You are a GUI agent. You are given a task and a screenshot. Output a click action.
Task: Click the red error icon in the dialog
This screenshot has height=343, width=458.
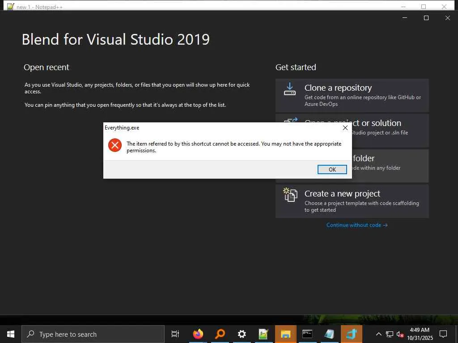115,145
